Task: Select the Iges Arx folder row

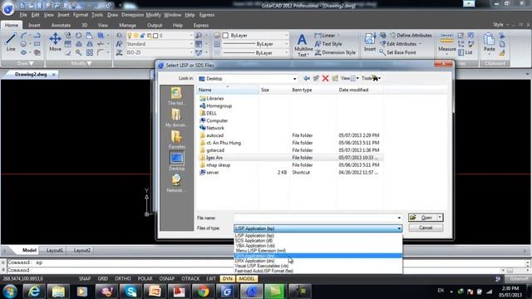Action: (x=290, y=158)
